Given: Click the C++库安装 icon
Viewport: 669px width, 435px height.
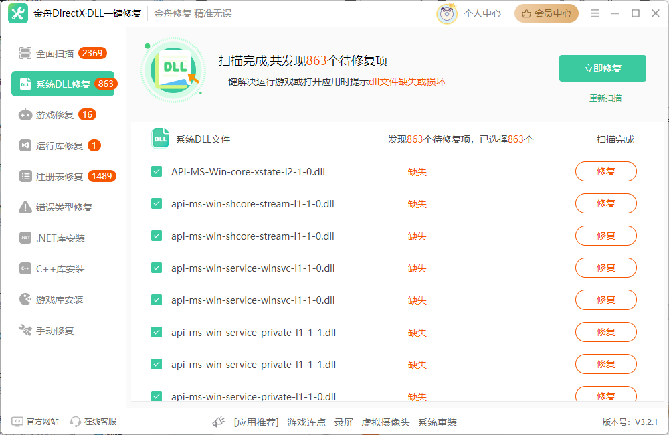Looking at the screenshot, I should pyautogui.click(x=25, y=268).
